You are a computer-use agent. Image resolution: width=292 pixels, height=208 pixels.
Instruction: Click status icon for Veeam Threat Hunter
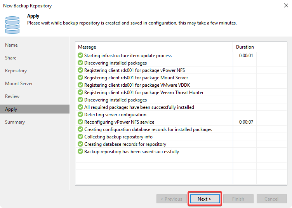[80, 93]
